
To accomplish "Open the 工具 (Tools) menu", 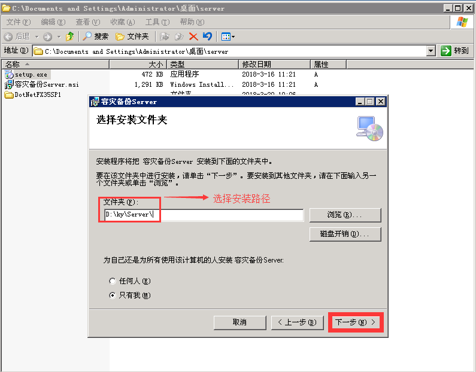I will [156, 22].
